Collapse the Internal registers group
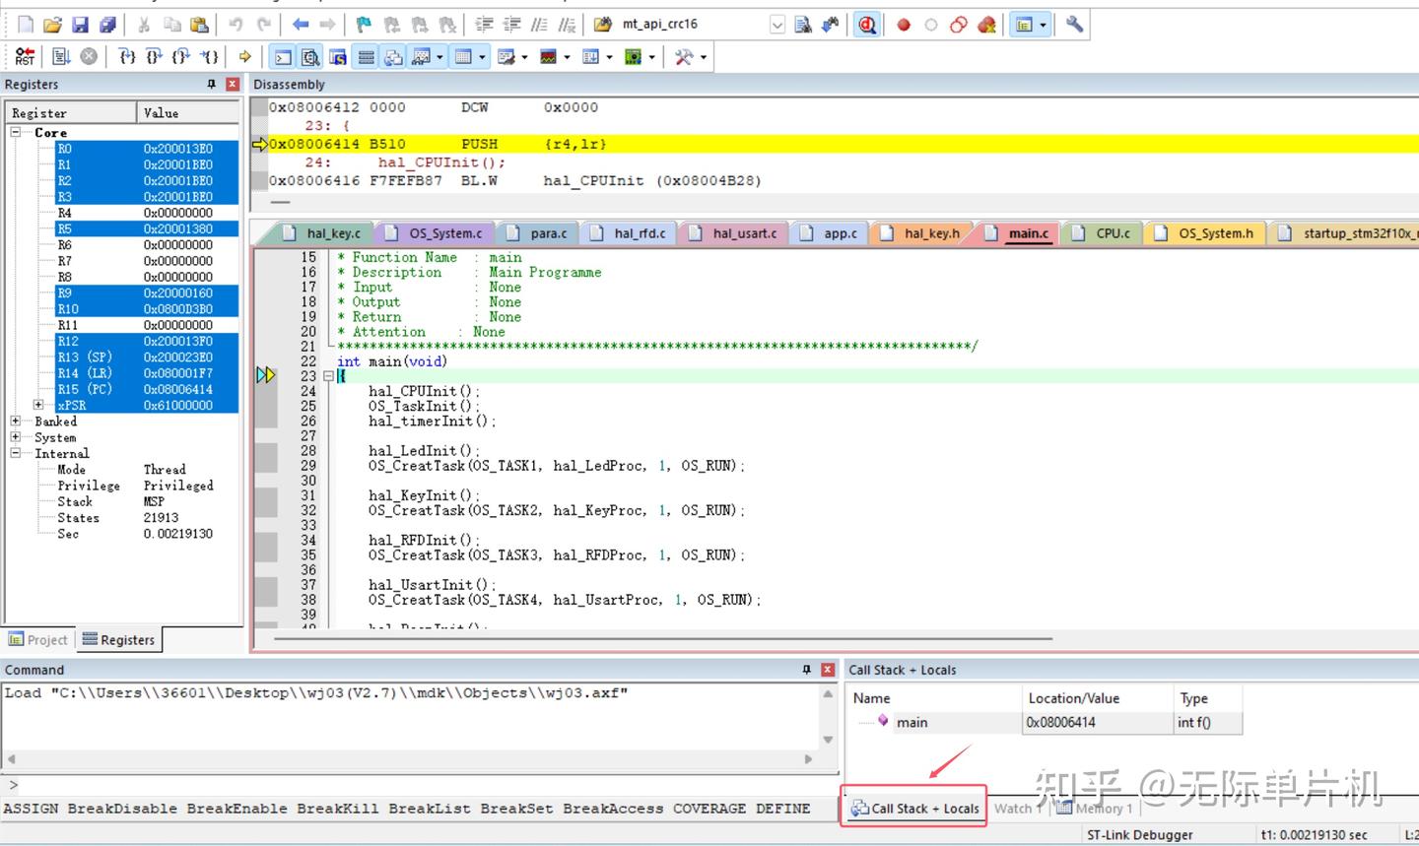1419x846 pixels. click(x=16, y=453)
